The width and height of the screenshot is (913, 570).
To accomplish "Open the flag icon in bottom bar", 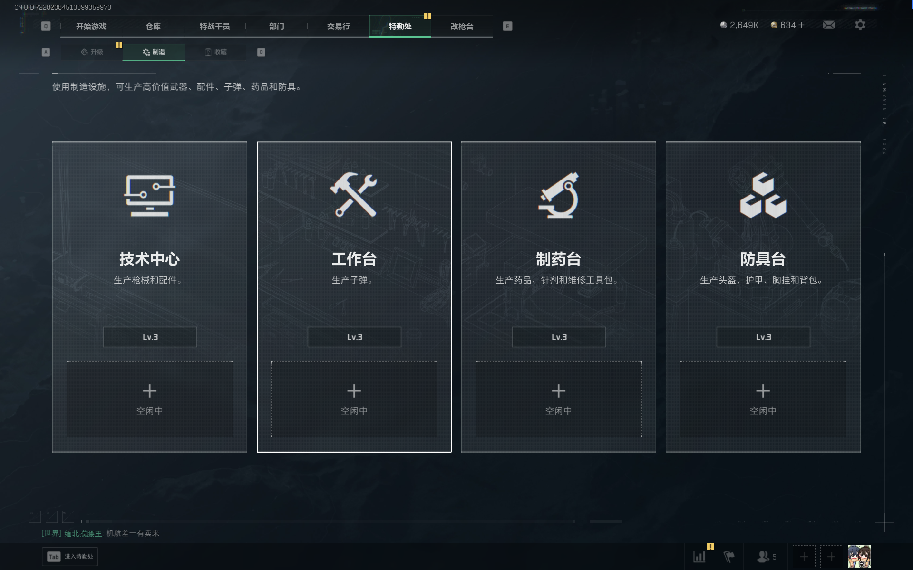I will [x=729, y=556].
